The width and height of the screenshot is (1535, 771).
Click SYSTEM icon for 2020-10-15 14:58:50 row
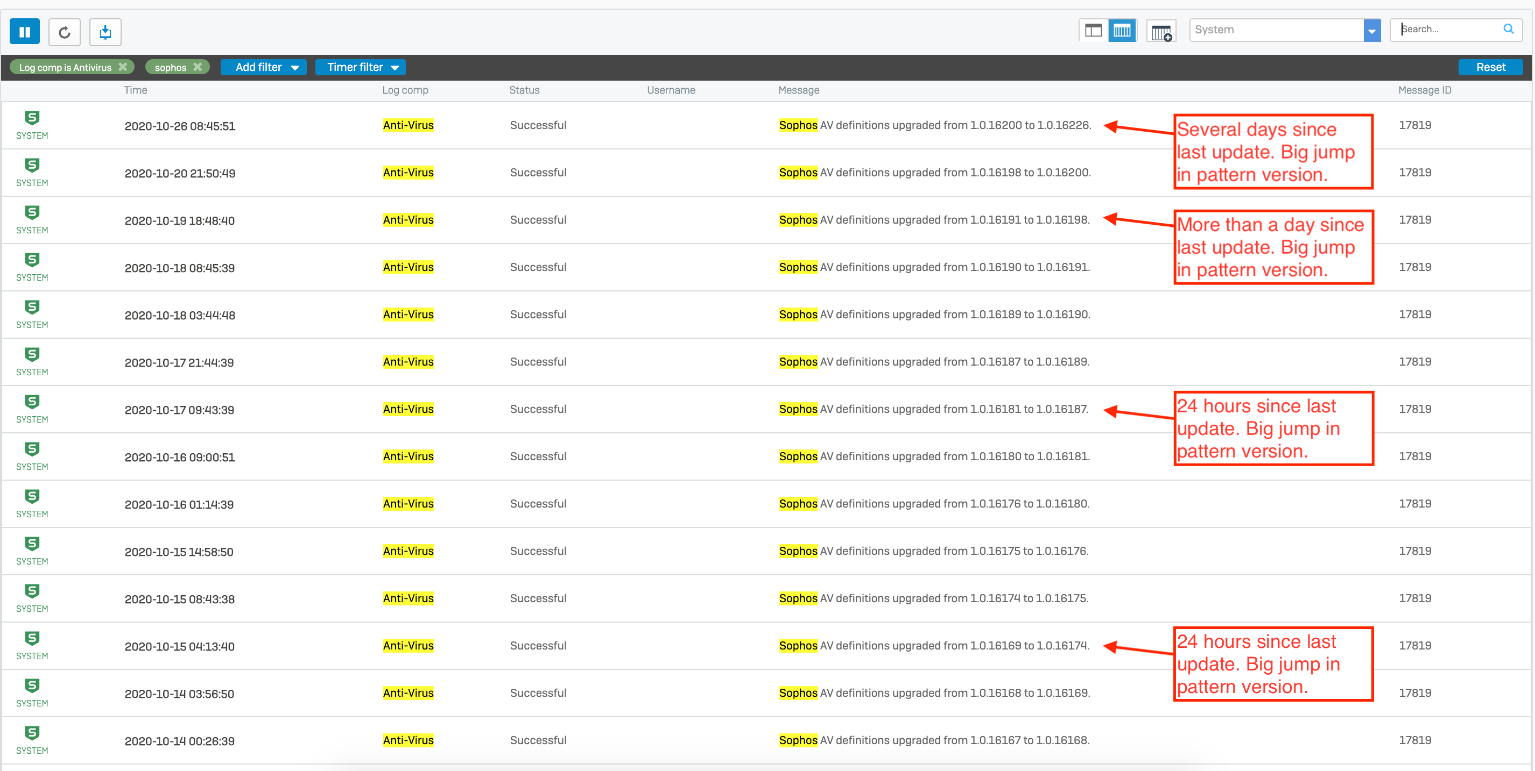pos(32,551)
